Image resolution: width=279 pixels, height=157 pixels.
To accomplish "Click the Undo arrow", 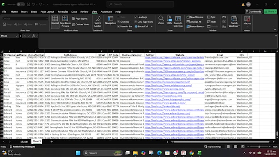I will click(x=34, y=4).
